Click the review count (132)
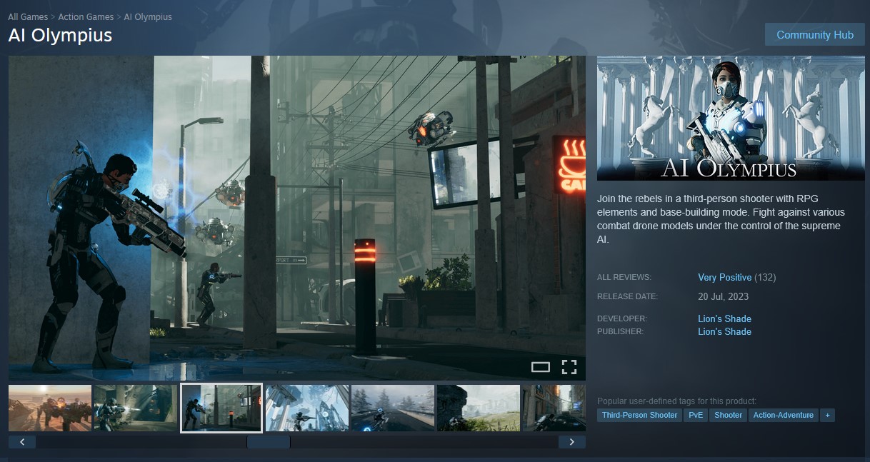870x462 pixels. (x=765, y=277)
